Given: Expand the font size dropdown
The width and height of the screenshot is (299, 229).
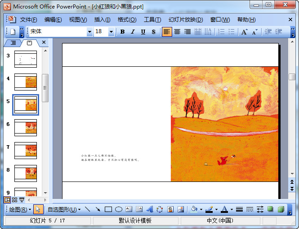Looking at the screenshot, I should point(111,32).
